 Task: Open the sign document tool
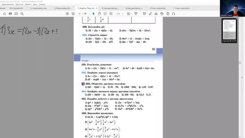point(156,14)
